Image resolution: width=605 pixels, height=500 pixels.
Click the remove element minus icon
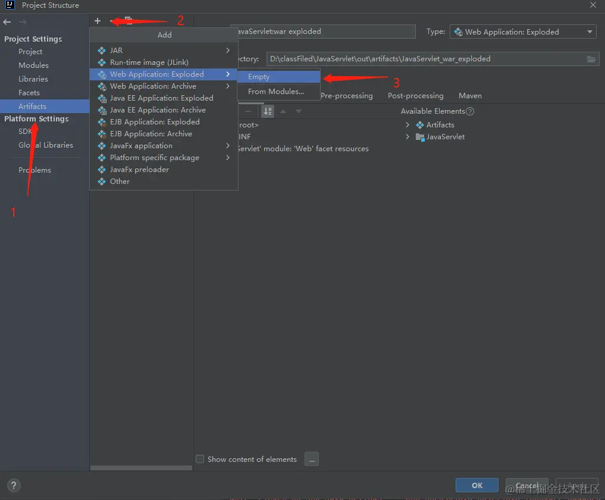tap(248, 111)
